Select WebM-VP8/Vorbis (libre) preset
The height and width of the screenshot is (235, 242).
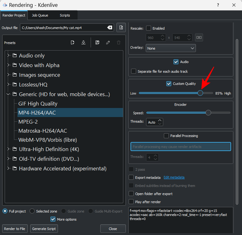click(48, 140)
